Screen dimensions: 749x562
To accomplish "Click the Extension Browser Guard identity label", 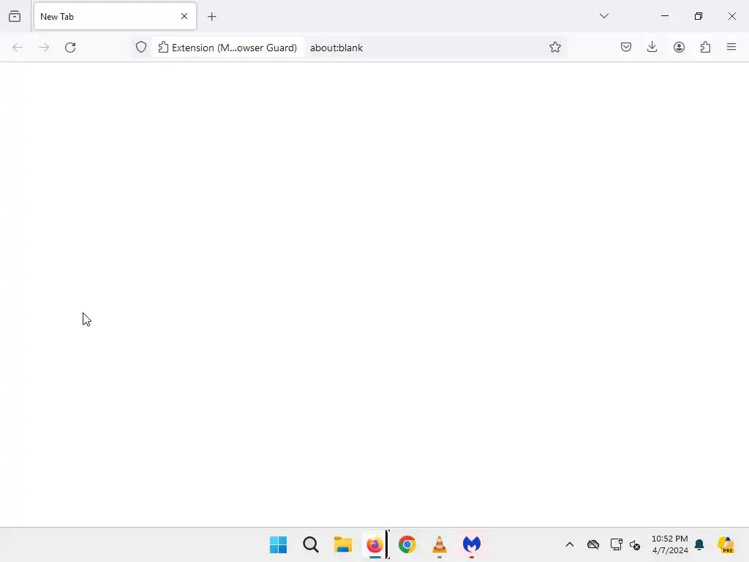I will [228, 48].
